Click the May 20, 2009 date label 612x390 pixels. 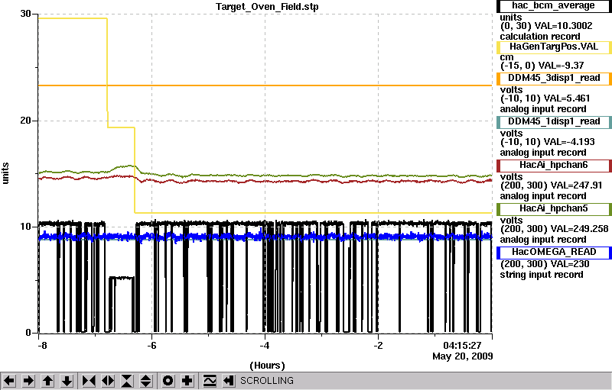point(463,356)
